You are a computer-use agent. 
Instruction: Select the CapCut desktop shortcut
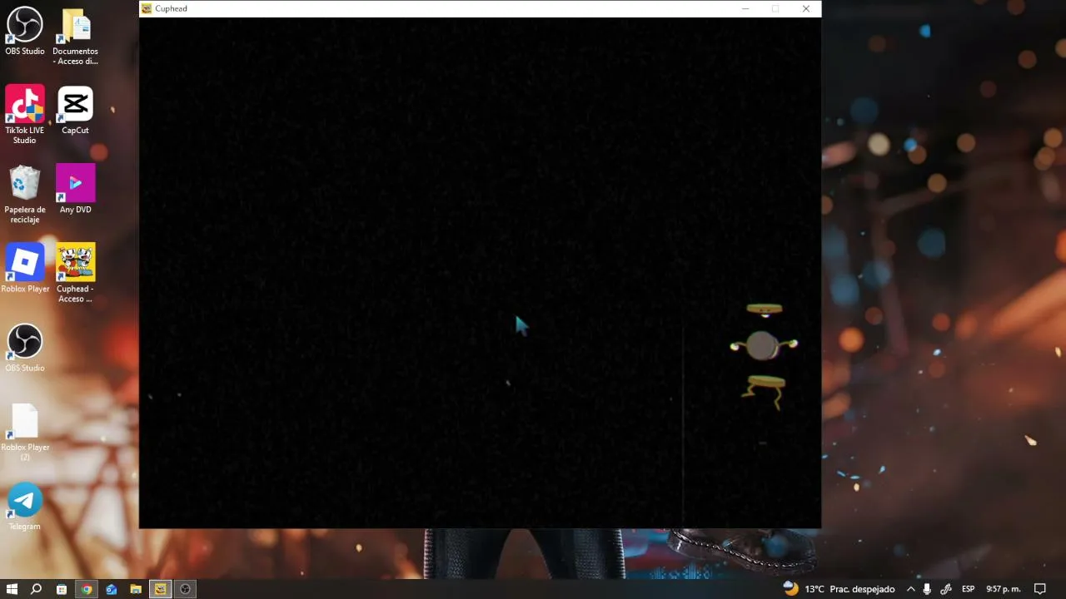coord(75,110)
